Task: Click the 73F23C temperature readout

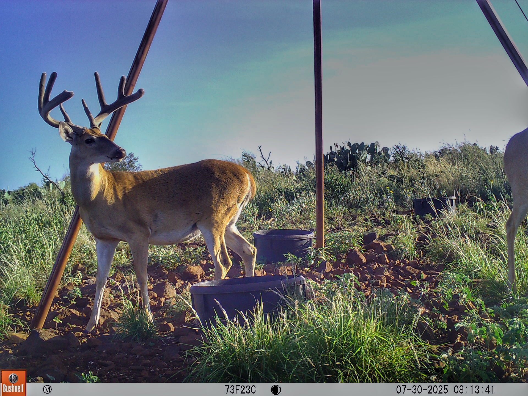Action: [240, 390]
